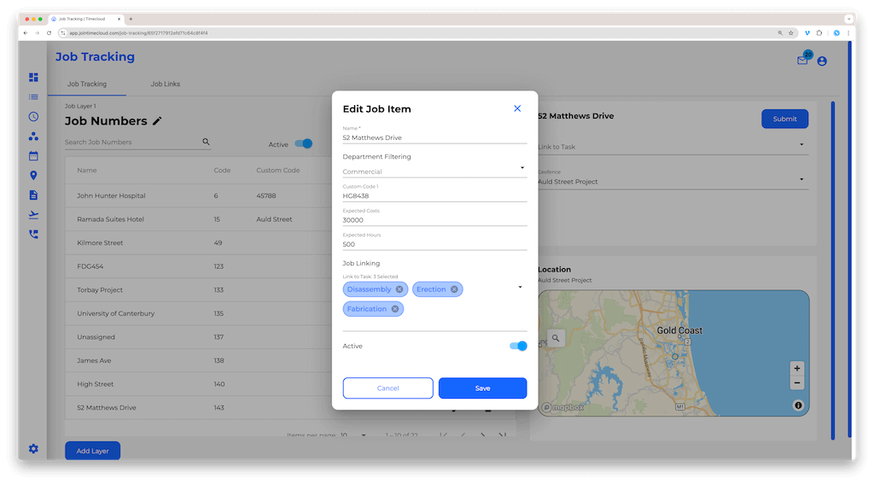Image resolution: width=874 pixels, height=484 pixels.
Task: Switch to the Job Links tab
Action: [x=165, y=84]
